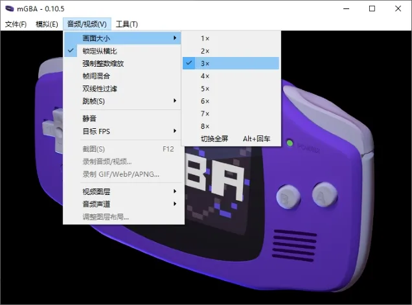Click the mGBA app icon in title bar

(9, 8)
